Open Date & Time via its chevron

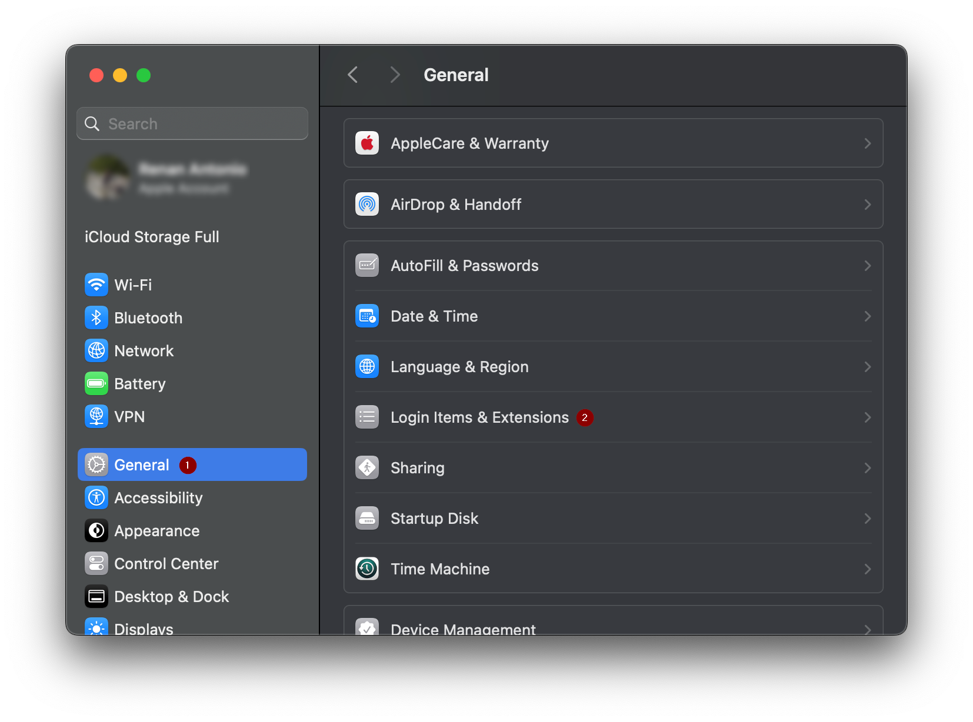click(868, 316)
